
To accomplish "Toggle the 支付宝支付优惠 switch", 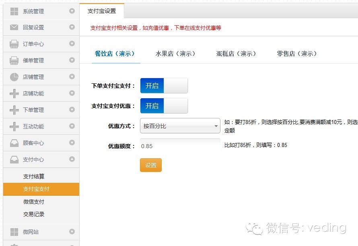I will (x=164, y=105).
